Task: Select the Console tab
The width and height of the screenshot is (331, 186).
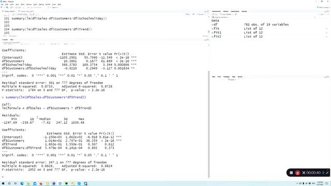Action: coord(5,40)
